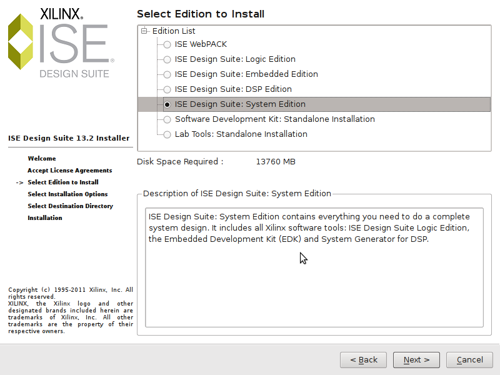Click the Select Edition to Install heading
Image resolution: width=500 pixels, height=375 pixels.
(201, 14)
